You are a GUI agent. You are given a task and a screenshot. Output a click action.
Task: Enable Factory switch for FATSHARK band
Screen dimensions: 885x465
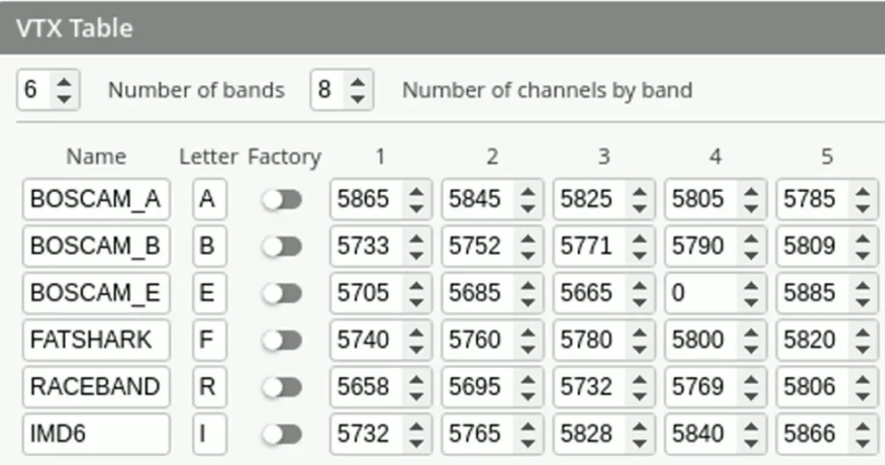pyautogui.click(x=283, y=340)
